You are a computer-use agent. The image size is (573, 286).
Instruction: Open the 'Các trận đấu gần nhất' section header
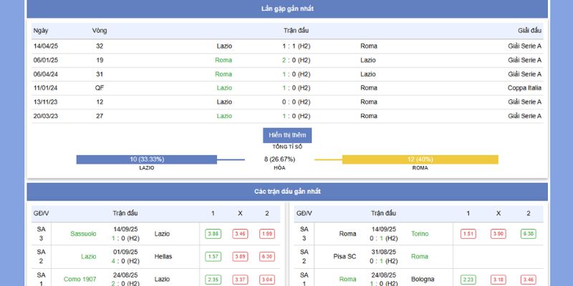coord(287,192)
